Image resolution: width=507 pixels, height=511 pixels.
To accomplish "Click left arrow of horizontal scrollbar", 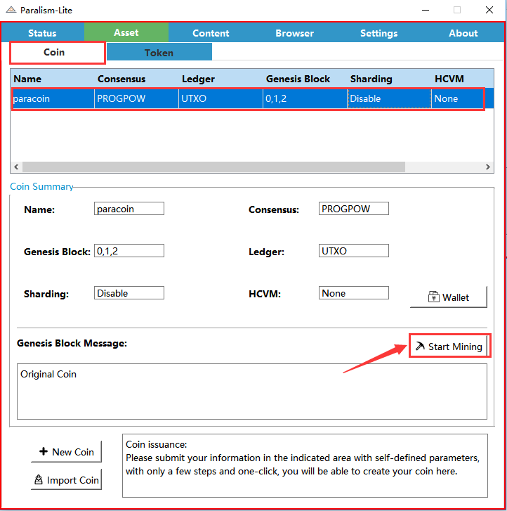I will pyautogui.click(x=16, y=167).
